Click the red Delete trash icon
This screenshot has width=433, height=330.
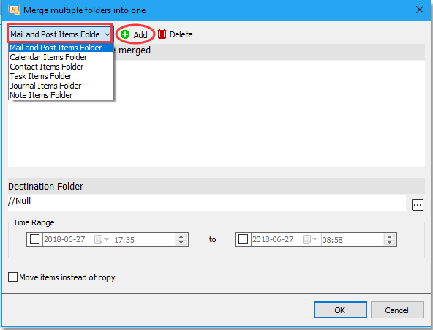pos(162,34)
